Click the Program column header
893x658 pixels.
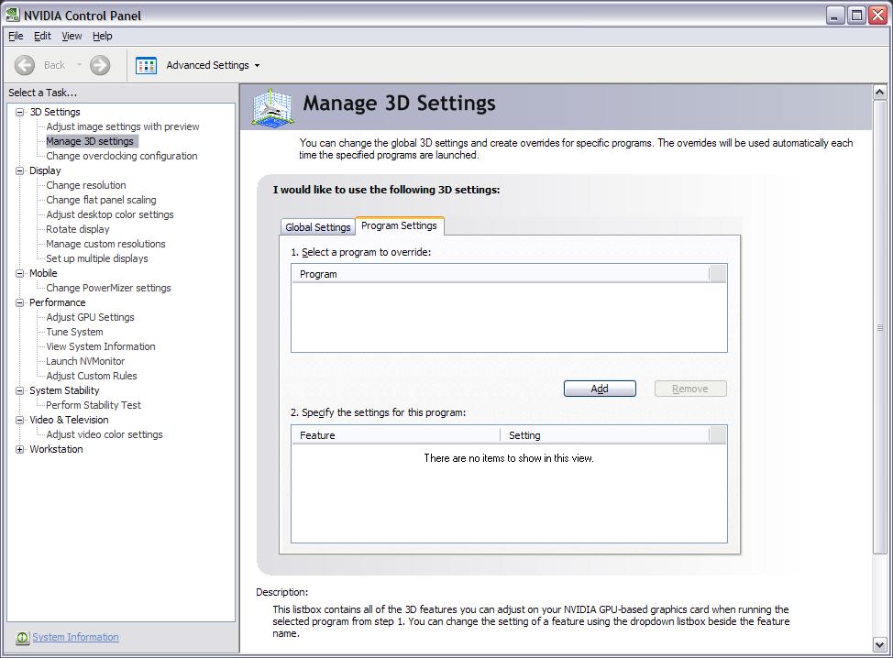coord(501,274)
